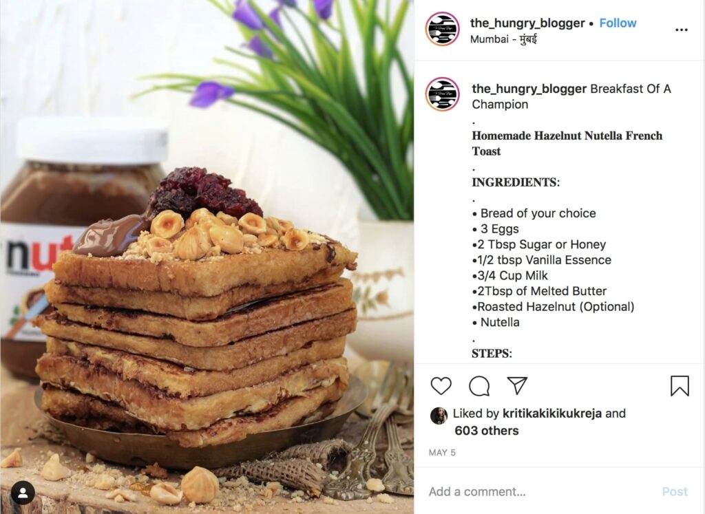Open the Mumbai location link

503,39
